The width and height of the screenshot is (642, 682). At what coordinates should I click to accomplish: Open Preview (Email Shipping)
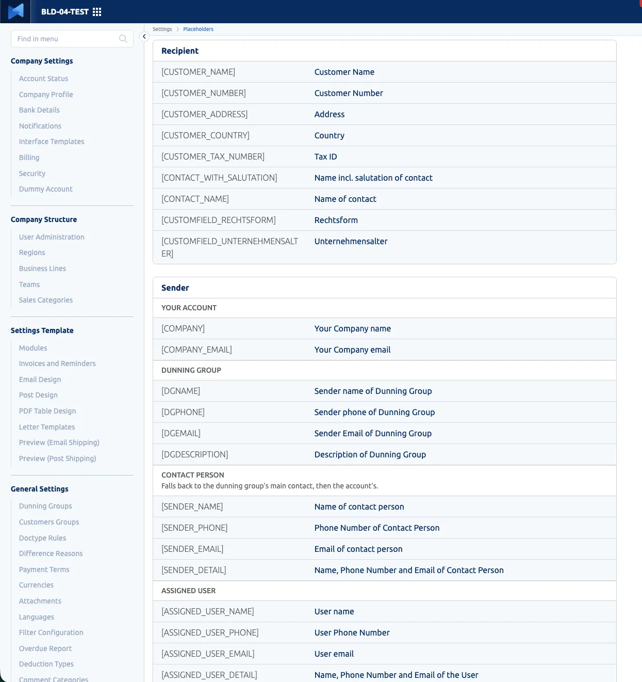tap(59, 442)
